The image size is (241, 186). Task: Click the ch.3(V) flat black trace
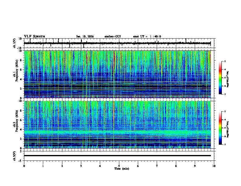(x=117, y=156)
